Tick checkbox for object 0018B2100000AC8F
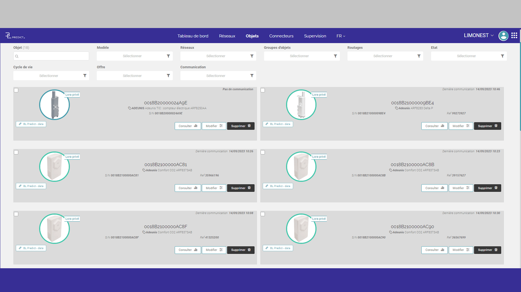This screenshot has width=521, height=292. 16,214
